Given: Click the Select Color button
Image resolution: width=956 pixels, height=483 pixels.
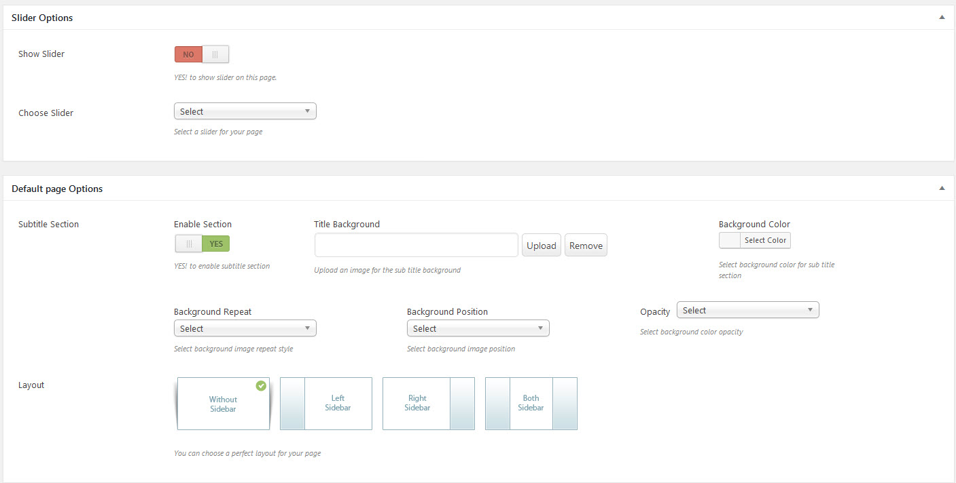Looking at the screenshot, I should pos(765,240).
